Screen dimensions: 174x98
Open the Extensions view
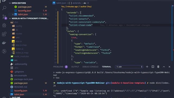[x=4, y=34]
